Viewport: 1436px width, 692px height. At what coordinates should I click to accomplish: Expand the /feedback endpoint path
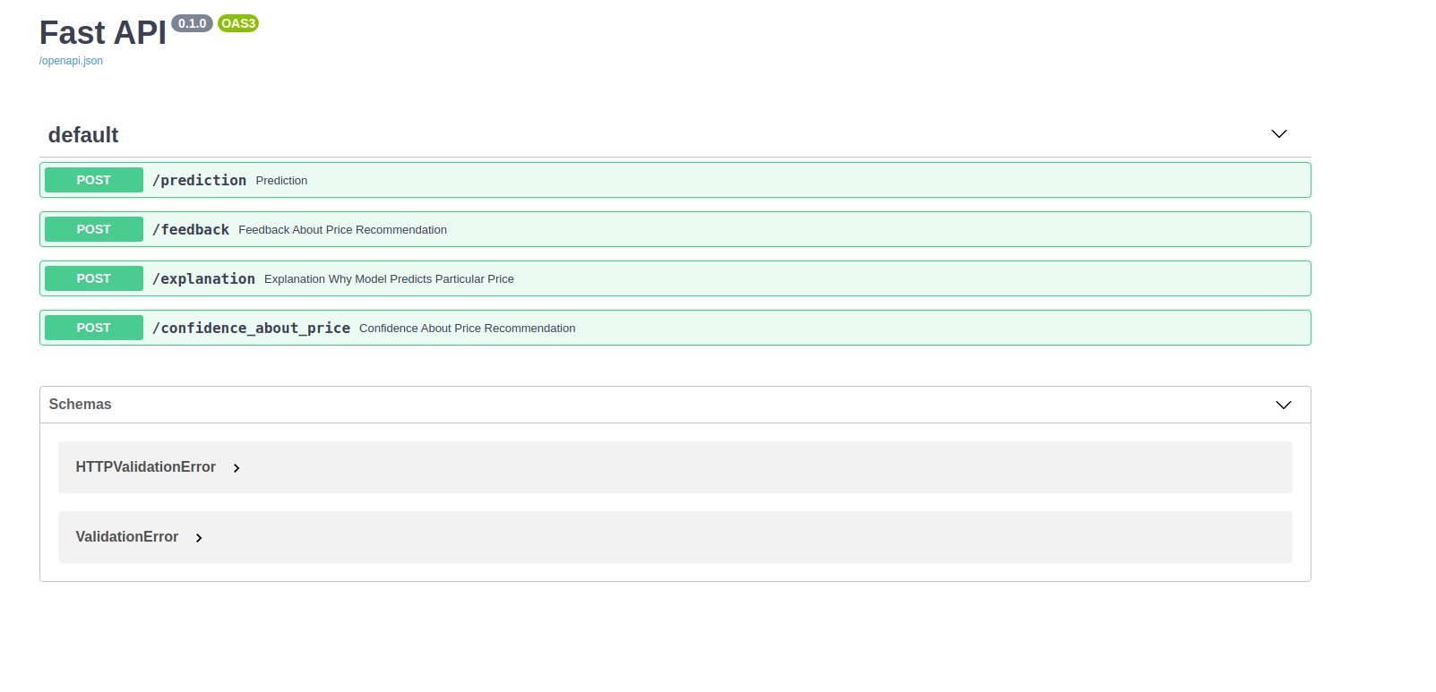pyautogui.click(x=191, y=229)
